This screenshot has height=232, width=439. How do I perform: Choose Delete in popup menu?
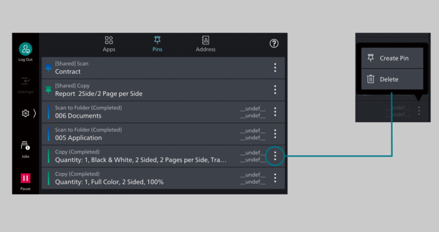(392, 79)
